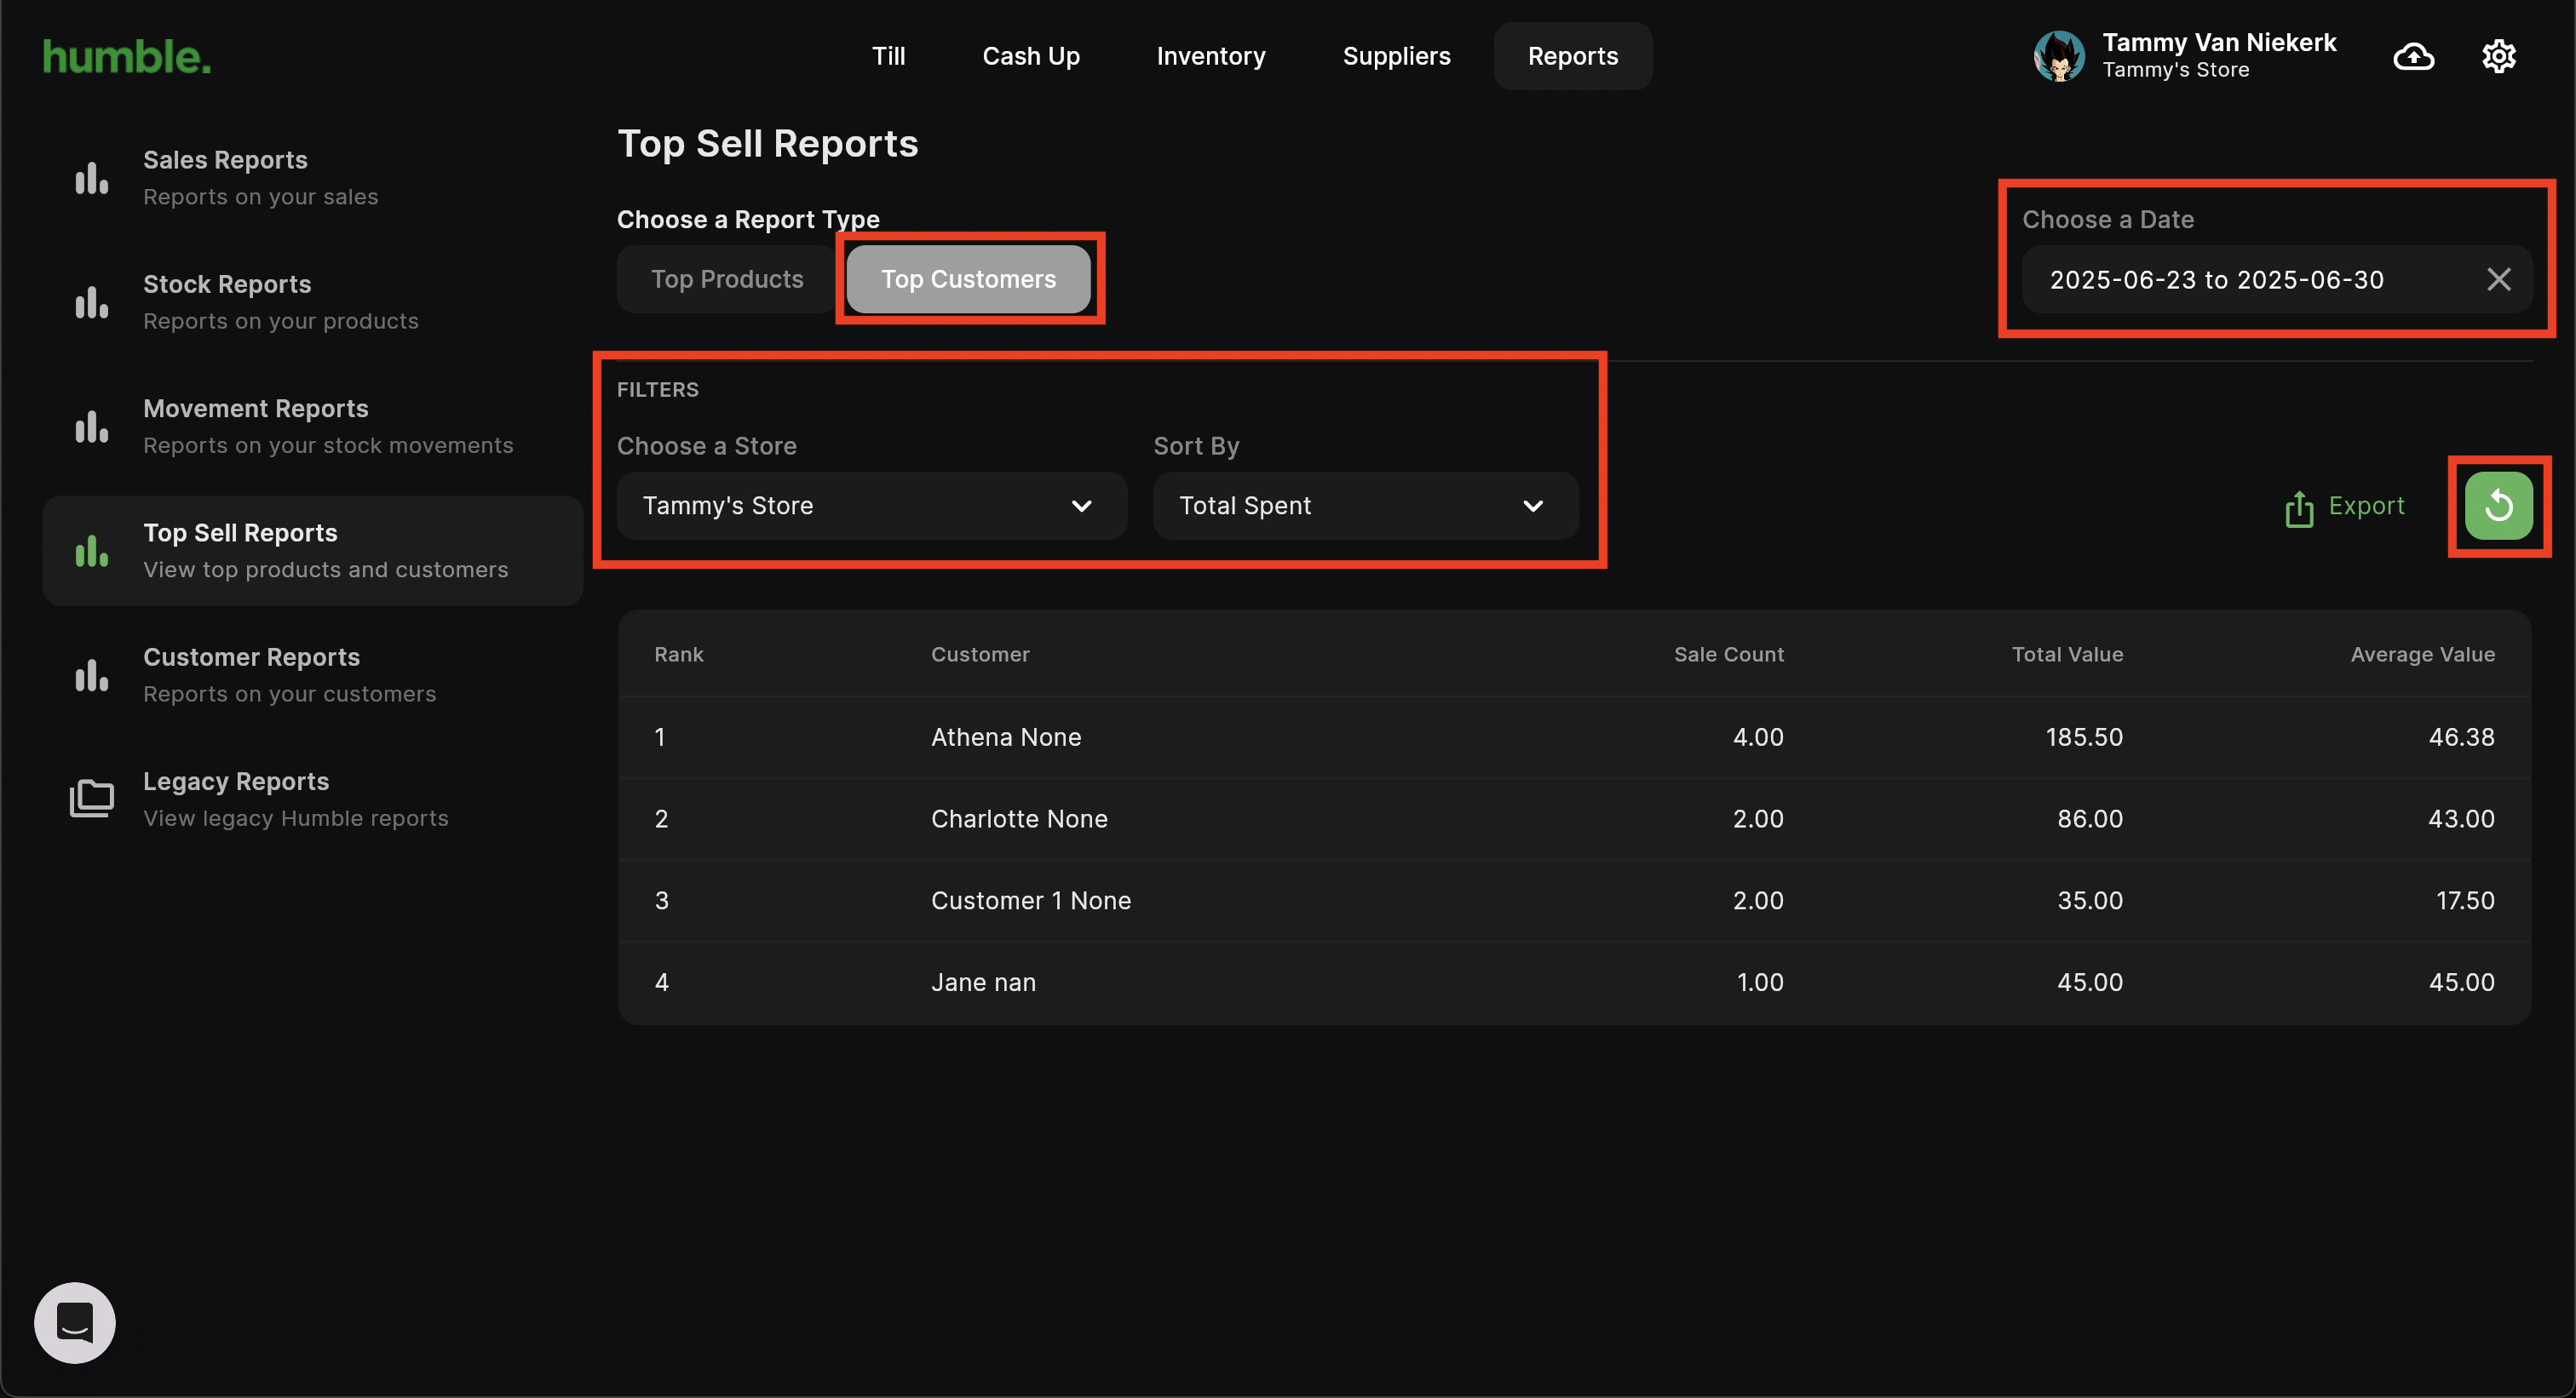The width and height of the screenshot is (2576, 1398).
Task: Click Tammy Van Niekerk's avatar
Action: click(x=2059, y=57)
